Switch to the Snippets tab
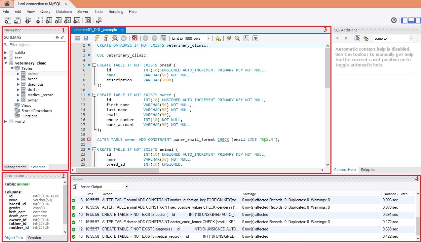Image resolution: width=421 pixels, height=243 pixels. tap(368, 170)
